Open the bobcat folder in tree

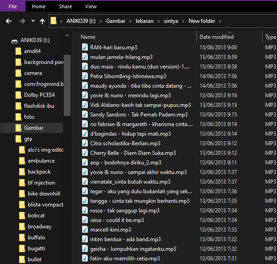[36, 216]
